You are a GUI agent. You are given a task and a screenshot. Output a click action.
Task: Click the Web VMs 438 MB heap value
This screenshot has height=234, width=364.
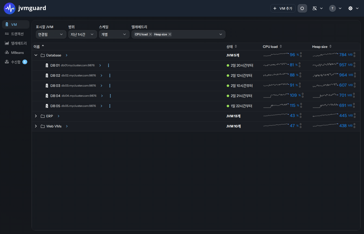[346, 126]
